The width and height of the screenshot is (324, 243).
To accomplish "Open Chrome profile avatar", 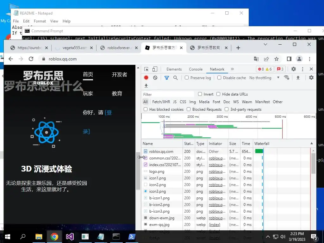I will tap(299, 59).
